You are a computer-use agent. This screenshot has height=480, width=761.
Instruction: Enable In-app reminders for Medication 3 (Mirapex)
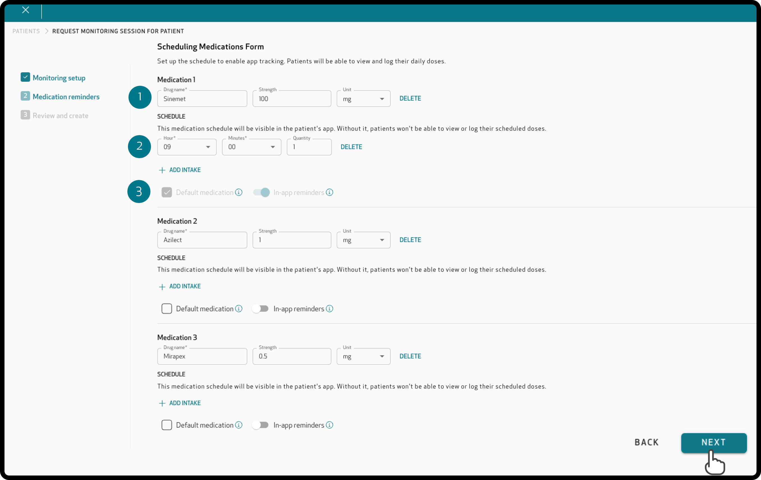[x=260, y=425]
